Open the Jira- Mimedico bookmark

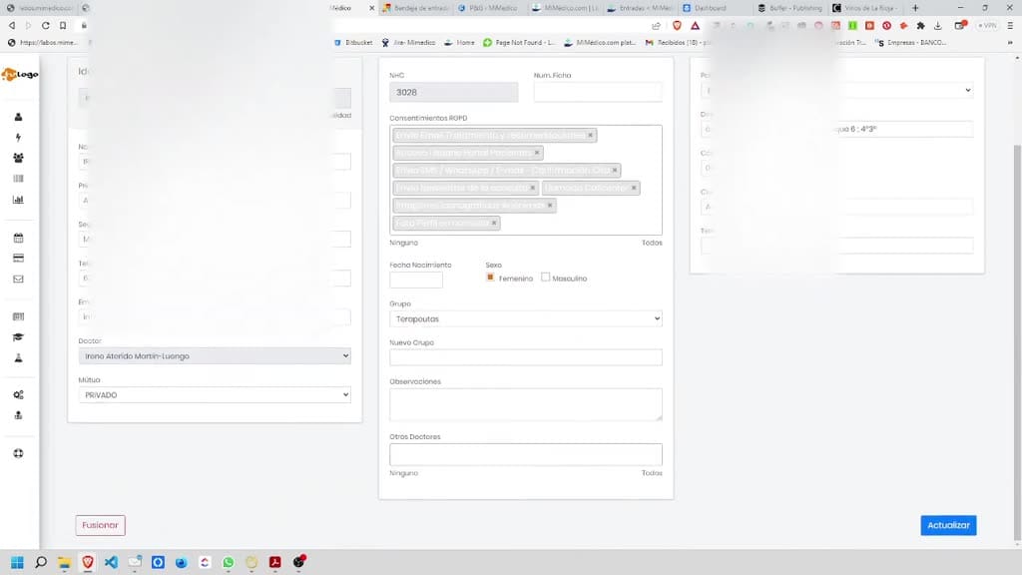(408, 42)
